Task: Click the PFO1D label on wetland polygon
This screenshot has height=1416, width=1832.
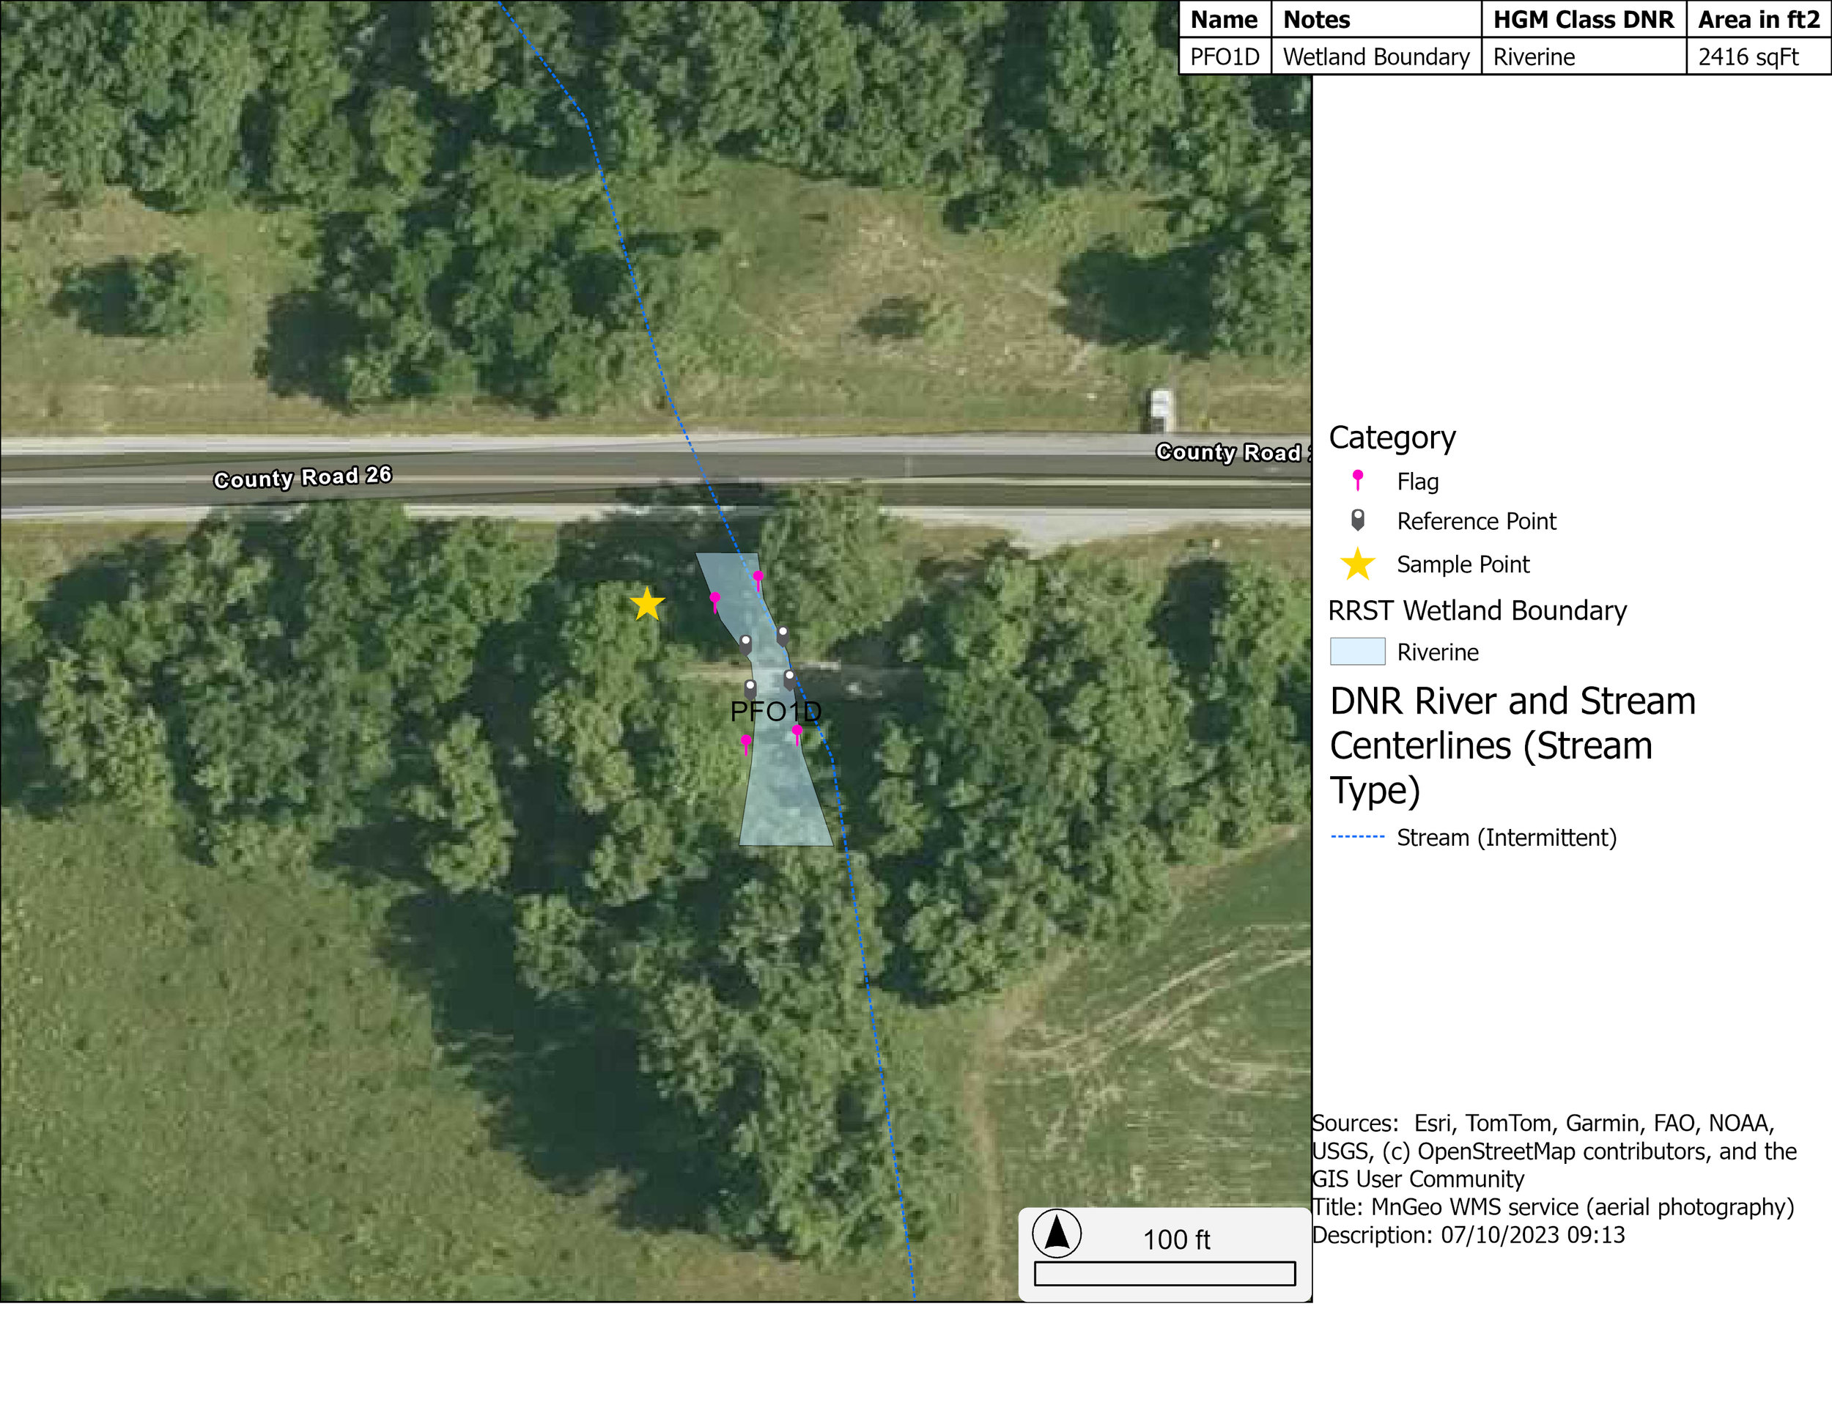Action: 775,712
